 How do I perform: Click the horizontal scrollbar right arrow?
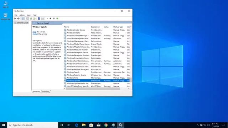click(x=128, y=89)
